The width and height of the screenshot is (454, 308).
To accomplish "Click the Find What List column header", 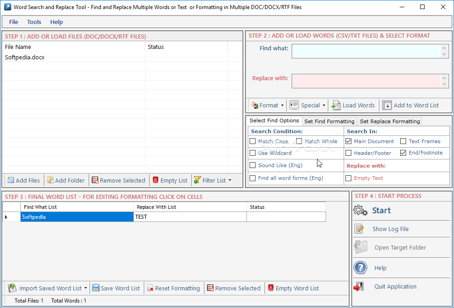I will point(77,207).
